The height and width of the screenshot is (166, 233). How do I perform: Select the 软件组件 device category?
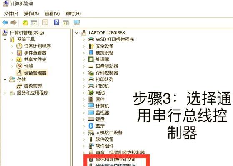tap(105, 146)
